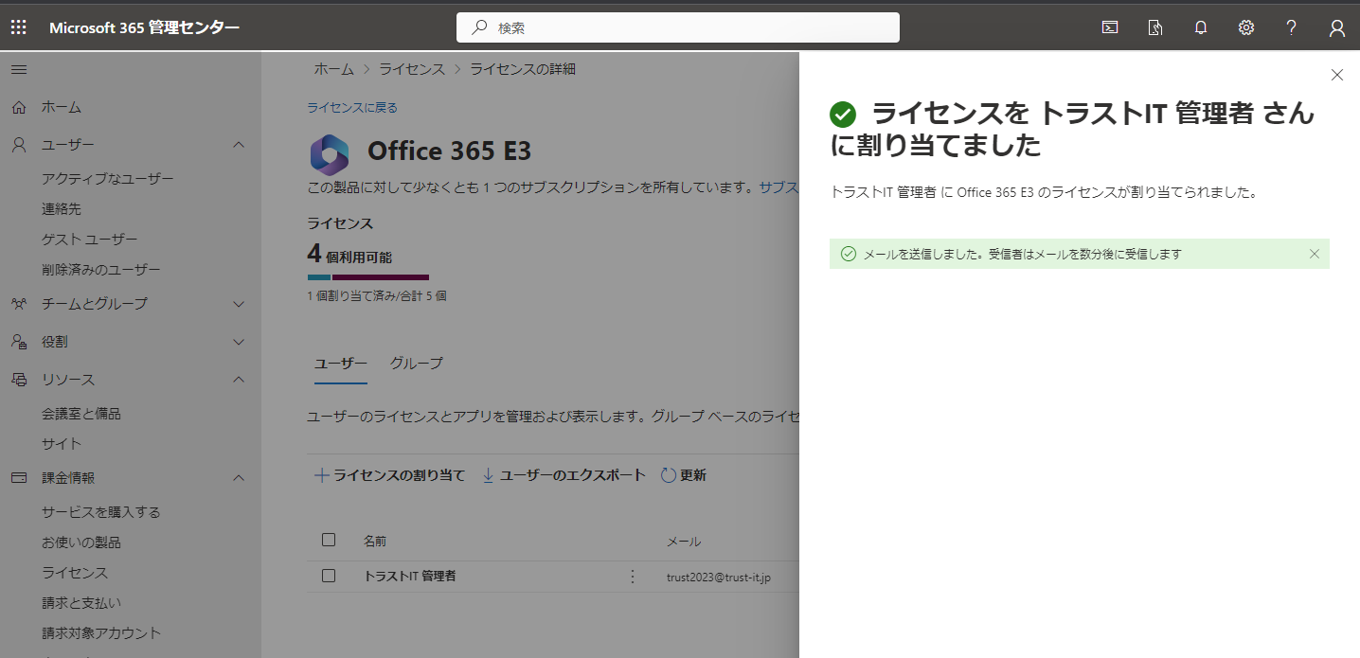Collapse the ユーザー navigation section
1360x658 pixels.
tap(239, 145)
